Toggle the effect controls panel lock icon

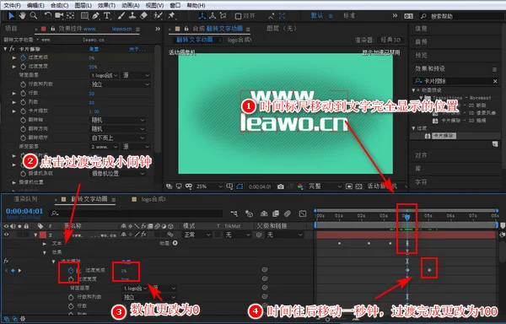click(52, 29)
